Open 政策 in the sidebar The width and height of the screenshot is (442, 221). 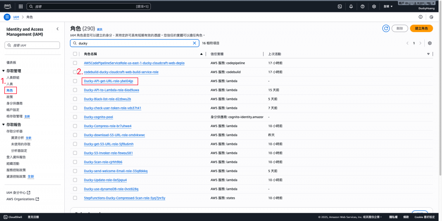9,97
